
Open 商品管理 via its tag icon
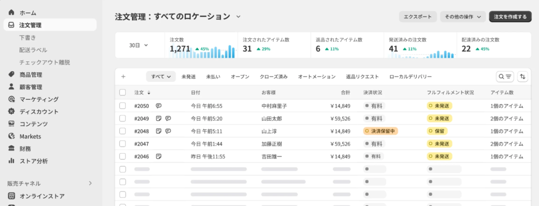pos(11,74)
